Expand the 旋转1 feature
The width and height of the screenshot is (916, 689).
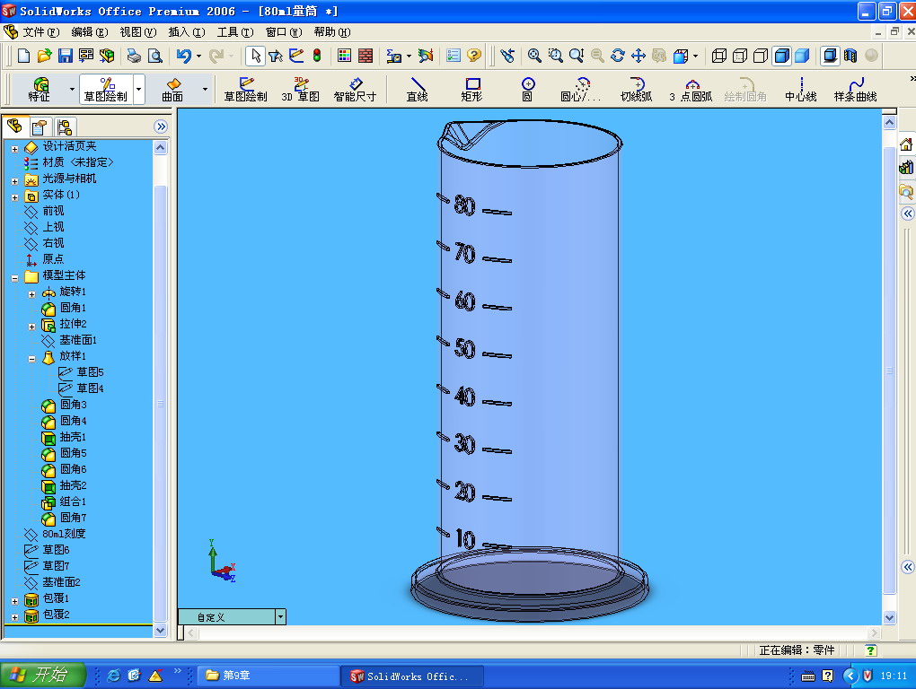point(32,294)
